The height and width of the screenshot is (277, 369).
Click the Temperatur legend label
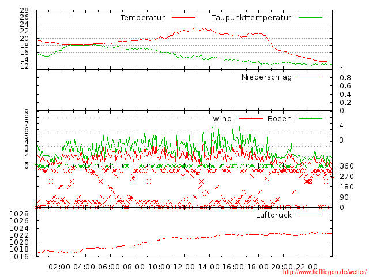[x=142, y=18]
